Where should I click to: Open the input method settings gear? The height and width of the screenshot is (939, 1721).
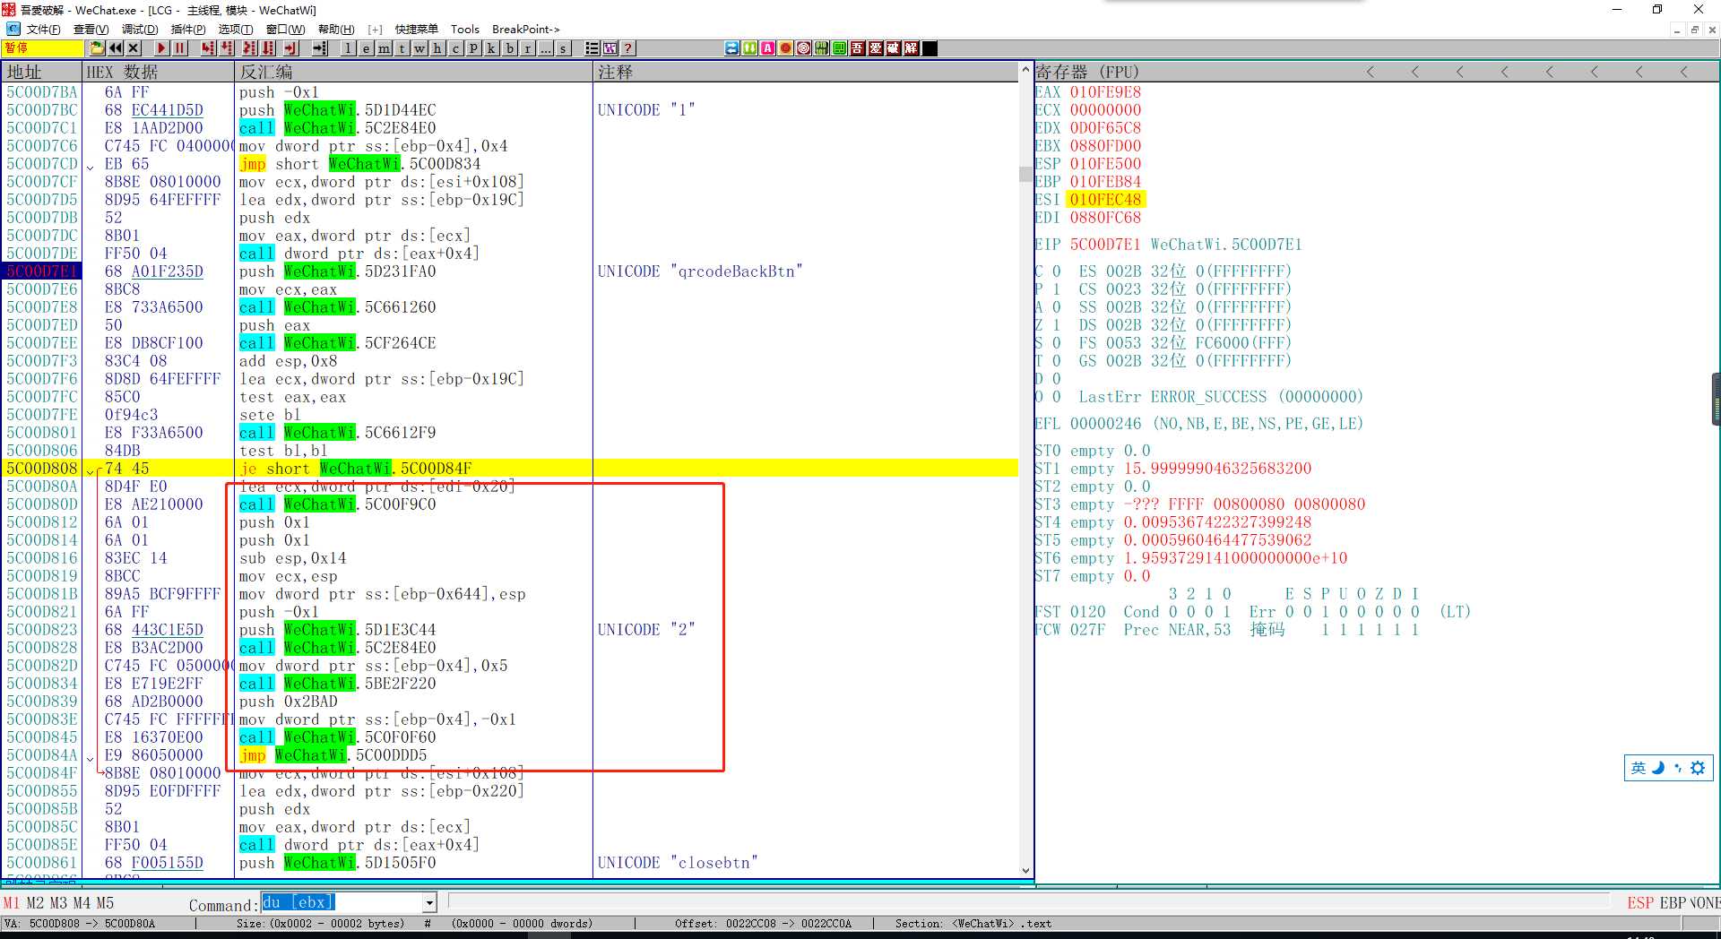tap(1697, 768)
